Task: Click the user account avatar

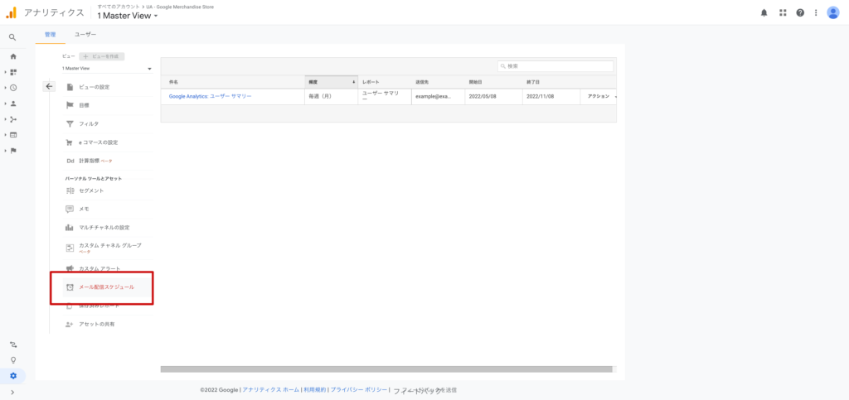Action: 832,12
